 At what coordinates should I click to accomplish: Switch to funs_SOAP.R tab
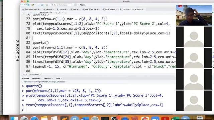click(110, 9)
